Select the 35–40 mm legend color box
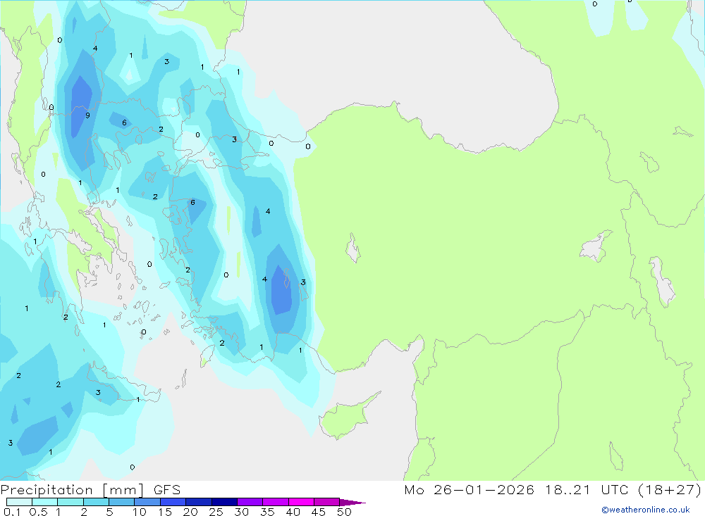 point(275,502)
